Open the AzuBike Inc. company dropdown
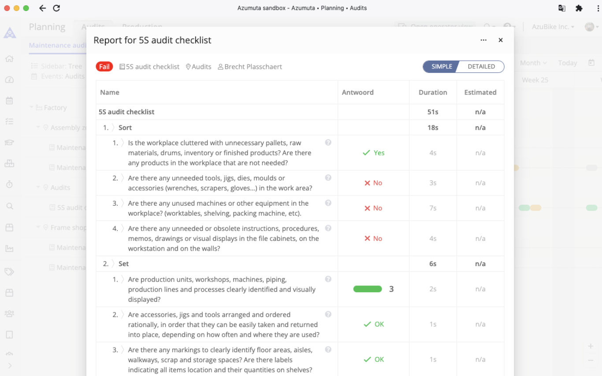This screenshot has width=602, height=376. click(x=552, y=26)
